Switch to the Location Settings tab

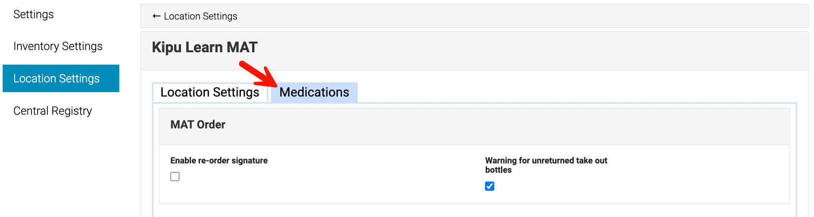pos(210,92)
